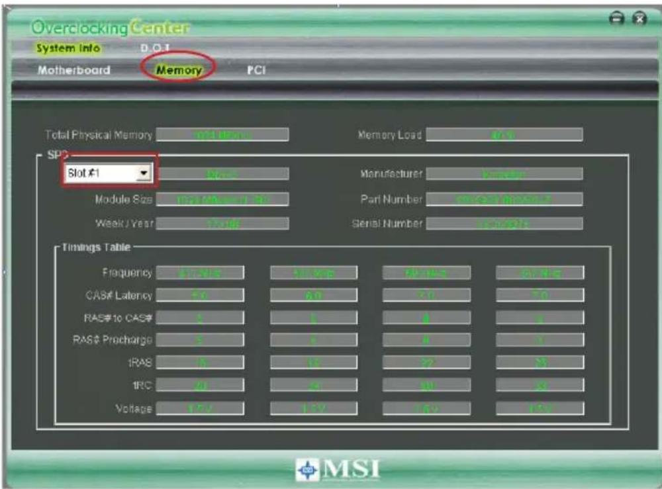Click the fourth CAS# Latency field
The width and height of the screenshot is (662, 489).
[x=540, y=295]
